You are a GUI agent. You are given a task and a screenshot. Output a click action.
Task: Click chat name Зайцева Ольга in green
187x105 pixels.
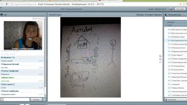click(7, 78)
